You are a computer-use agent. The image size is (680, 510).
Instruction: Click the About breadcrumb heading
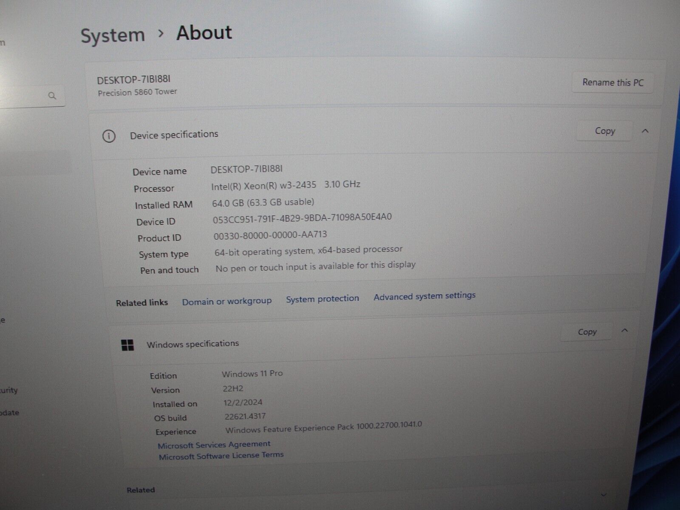click(204, 33)
